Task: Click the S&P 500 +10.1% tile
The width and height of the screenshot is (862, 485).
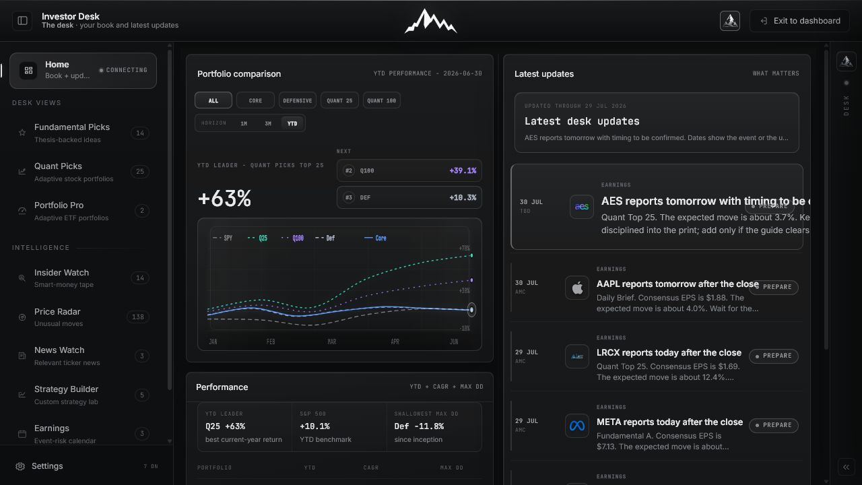Action: (339, 427)
